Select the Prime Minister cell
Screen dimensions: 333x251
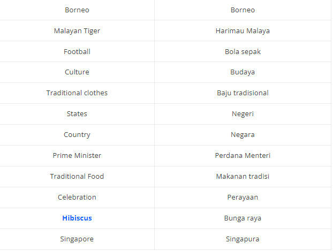pos(77,155)
